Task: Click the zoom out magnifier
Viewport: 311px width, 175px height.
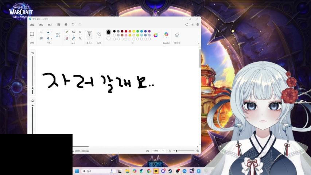Action: click(170, 151)
